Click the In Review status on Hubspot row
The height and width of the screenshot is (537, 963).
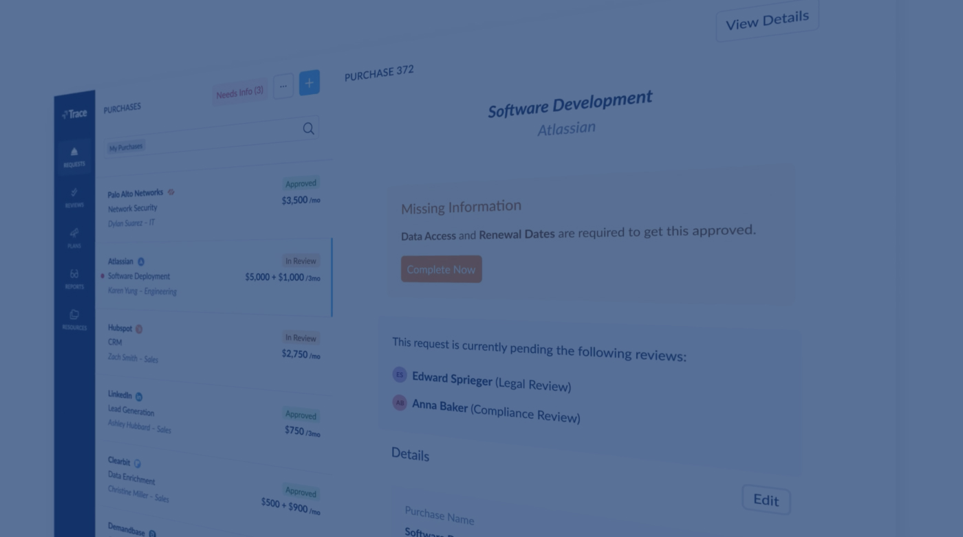301,338
